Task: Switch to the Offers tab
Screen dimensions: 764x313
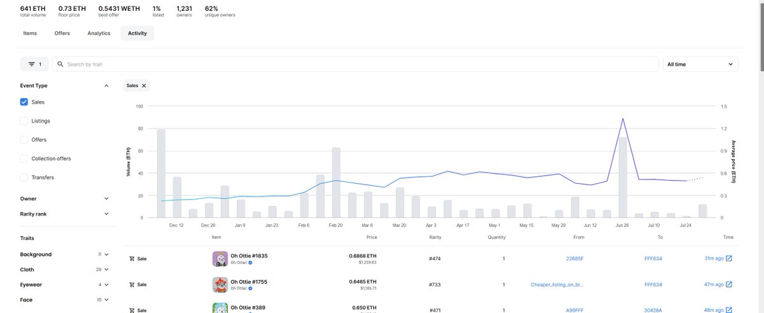Action: coord(62,33)
